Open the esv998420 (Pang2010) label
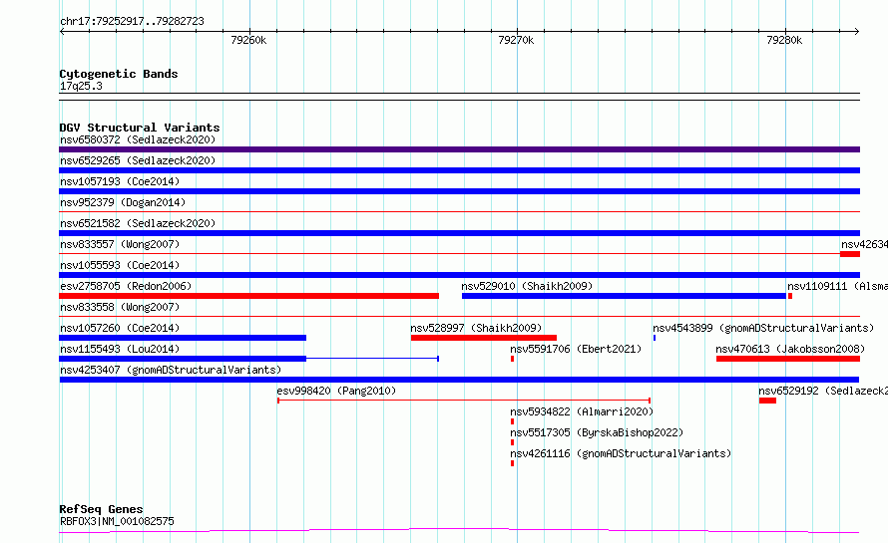Image resolution: width=888 pixels, height=543 pixels. [x=336, y=391]
